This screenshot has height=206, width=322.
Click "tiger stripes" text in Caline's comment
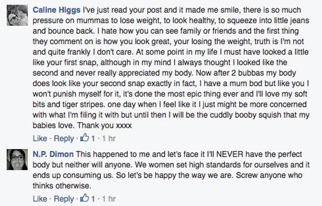[74, 105]
